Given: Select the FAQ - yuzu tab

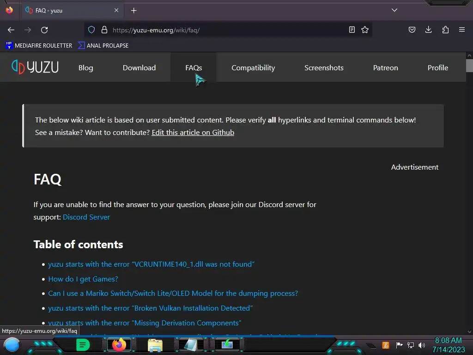Looking at the screenshot, I should click(72, 11).
